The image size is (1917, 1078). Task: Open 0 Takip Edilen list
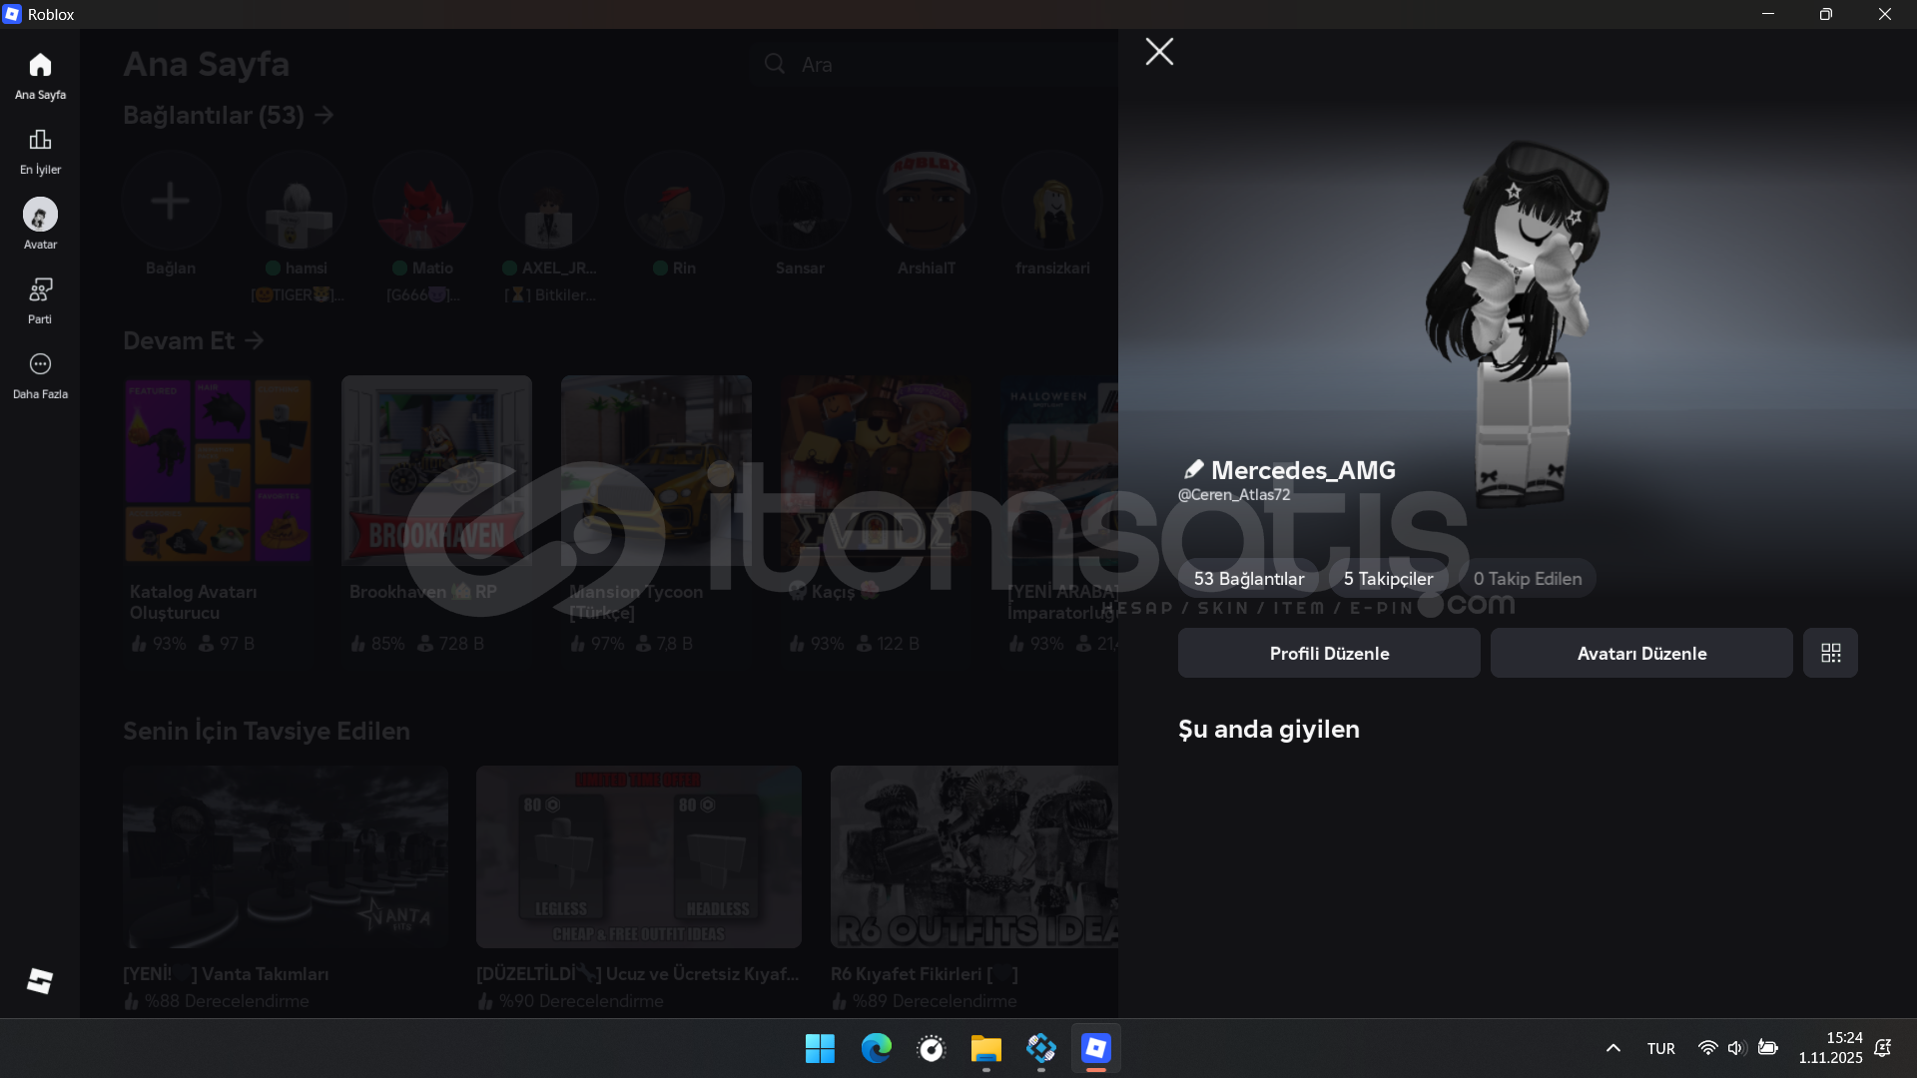[x=1527, y=579]
